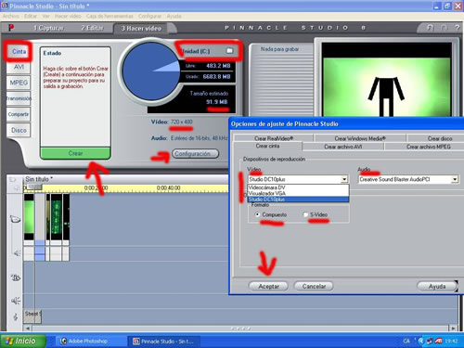Viewport: 464px width, 348px height.
Task: Click the small speaker icon under the timeline view icon
Action: coord(17,187)
